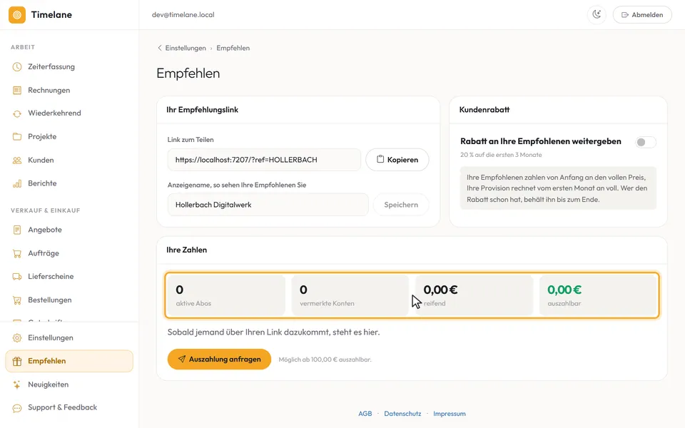This screenshot has width=685, height=428.
Task: Click the dev@timelane.local account text
Action: [x=183, y=15]
